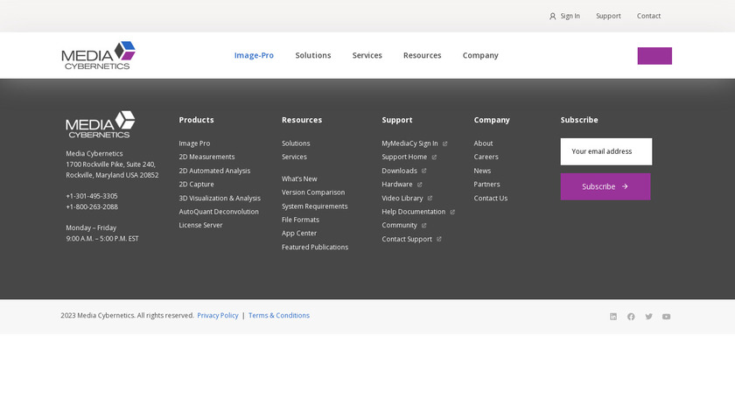Open the LinkedIn social icon
The width and height of the screenshot is (735, 413).
(x=613, y=317)
